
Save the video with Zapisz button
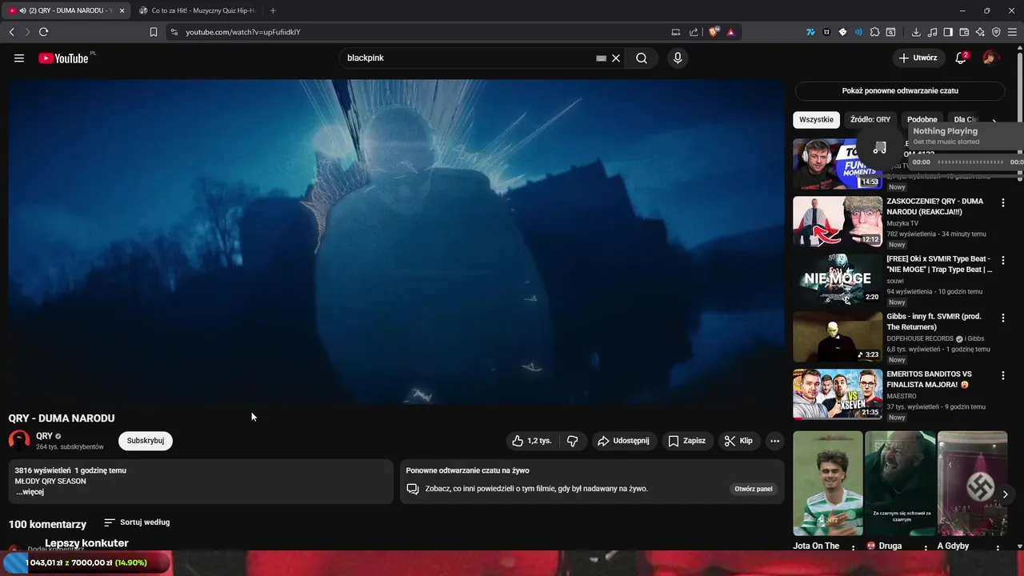686,441
